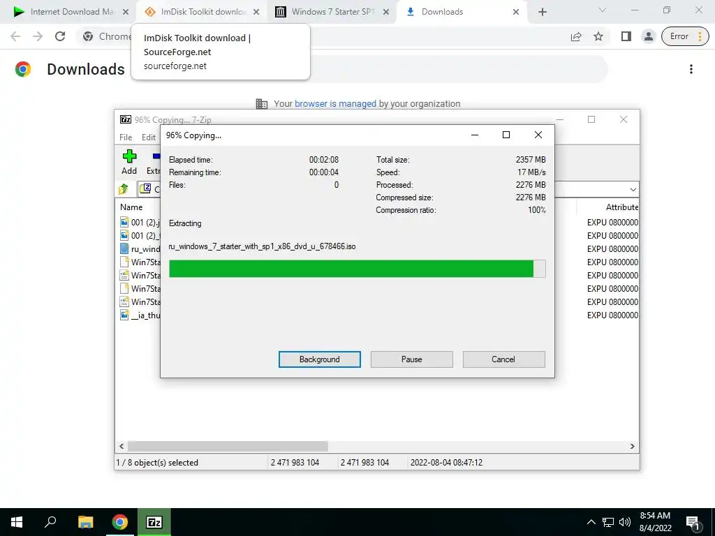Close the Internet Download Manager tab
Screen dimensions: 715x536
[x=126, y=12]
